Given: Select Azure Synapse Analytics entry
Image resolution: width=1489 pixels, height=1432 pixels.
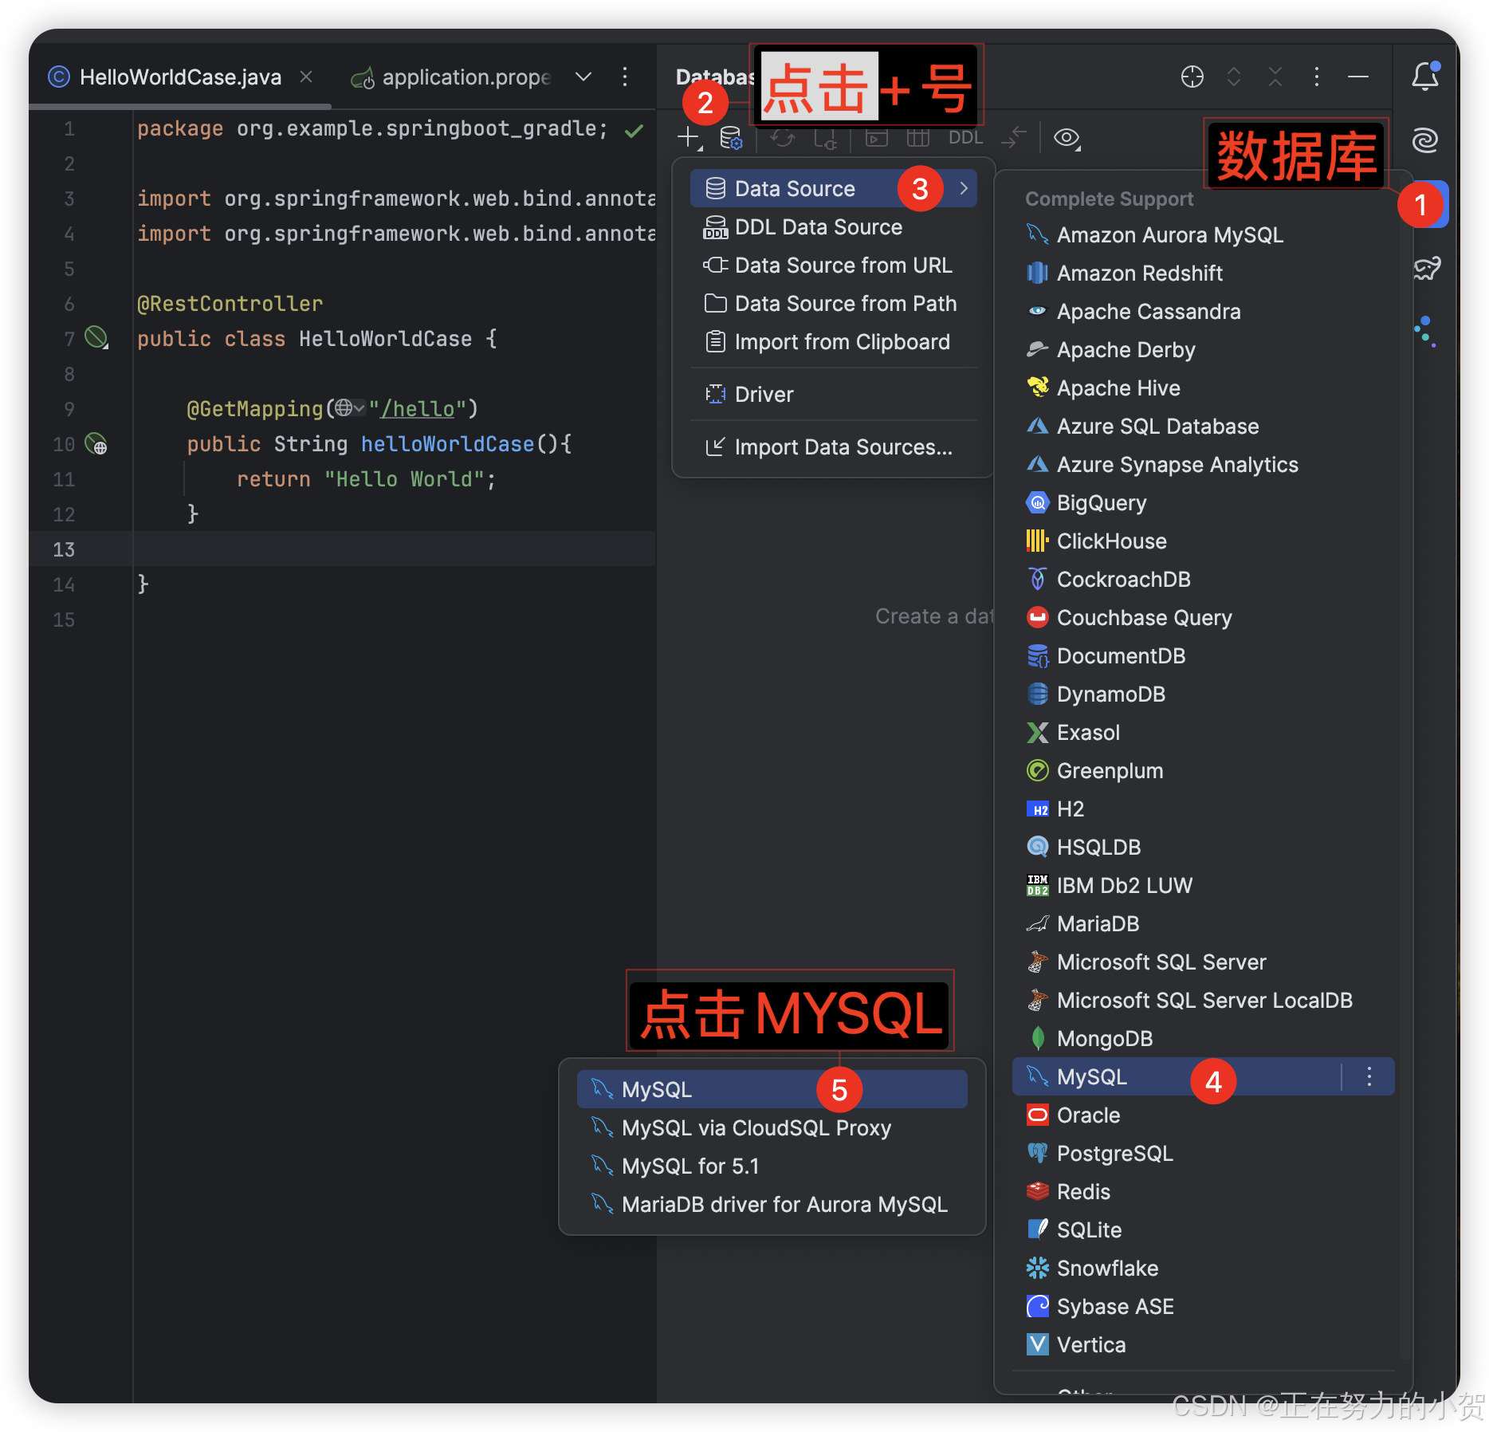Looking at the screenshot, I should pyautogui.click(x=1203, y=465).
